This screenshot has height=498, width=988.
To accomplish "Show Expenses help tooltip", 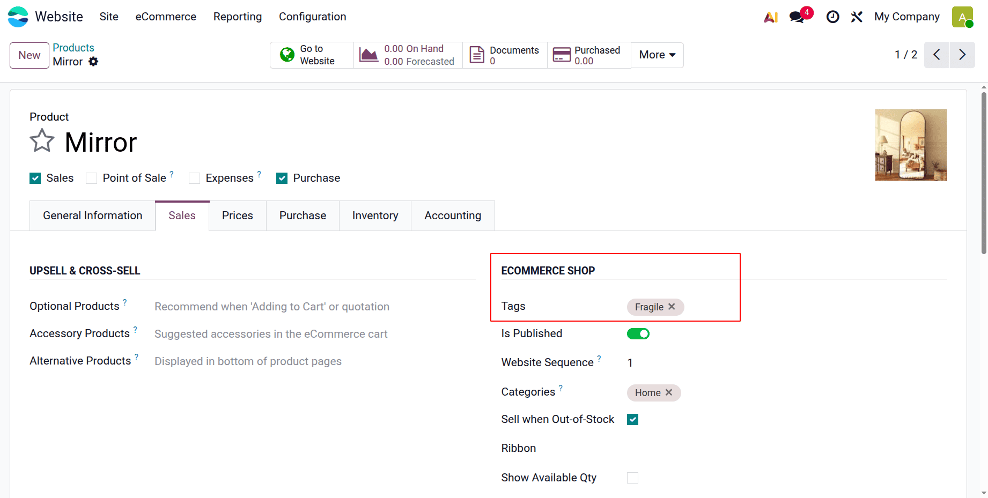I will [259, 174].
